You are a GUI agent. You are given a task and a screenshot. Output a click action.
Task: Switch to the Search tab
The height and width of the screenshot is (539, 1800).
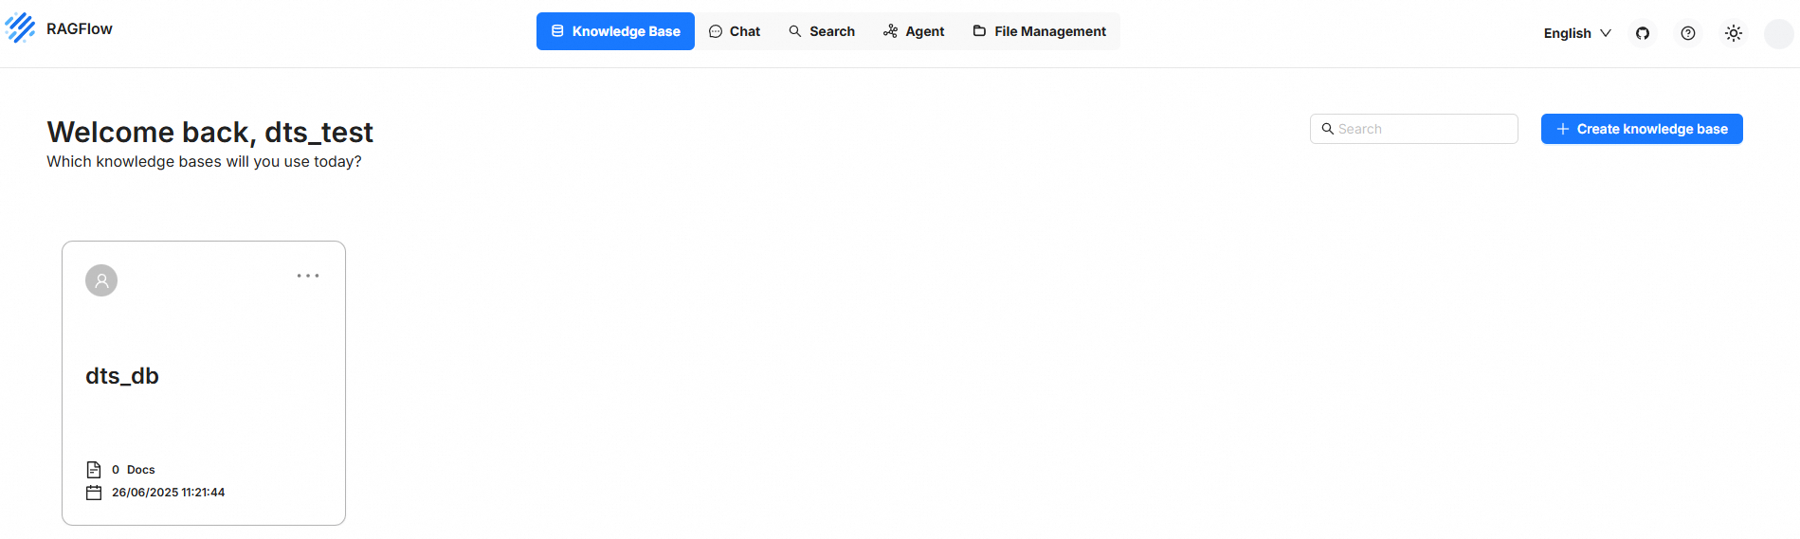[822, 31]
